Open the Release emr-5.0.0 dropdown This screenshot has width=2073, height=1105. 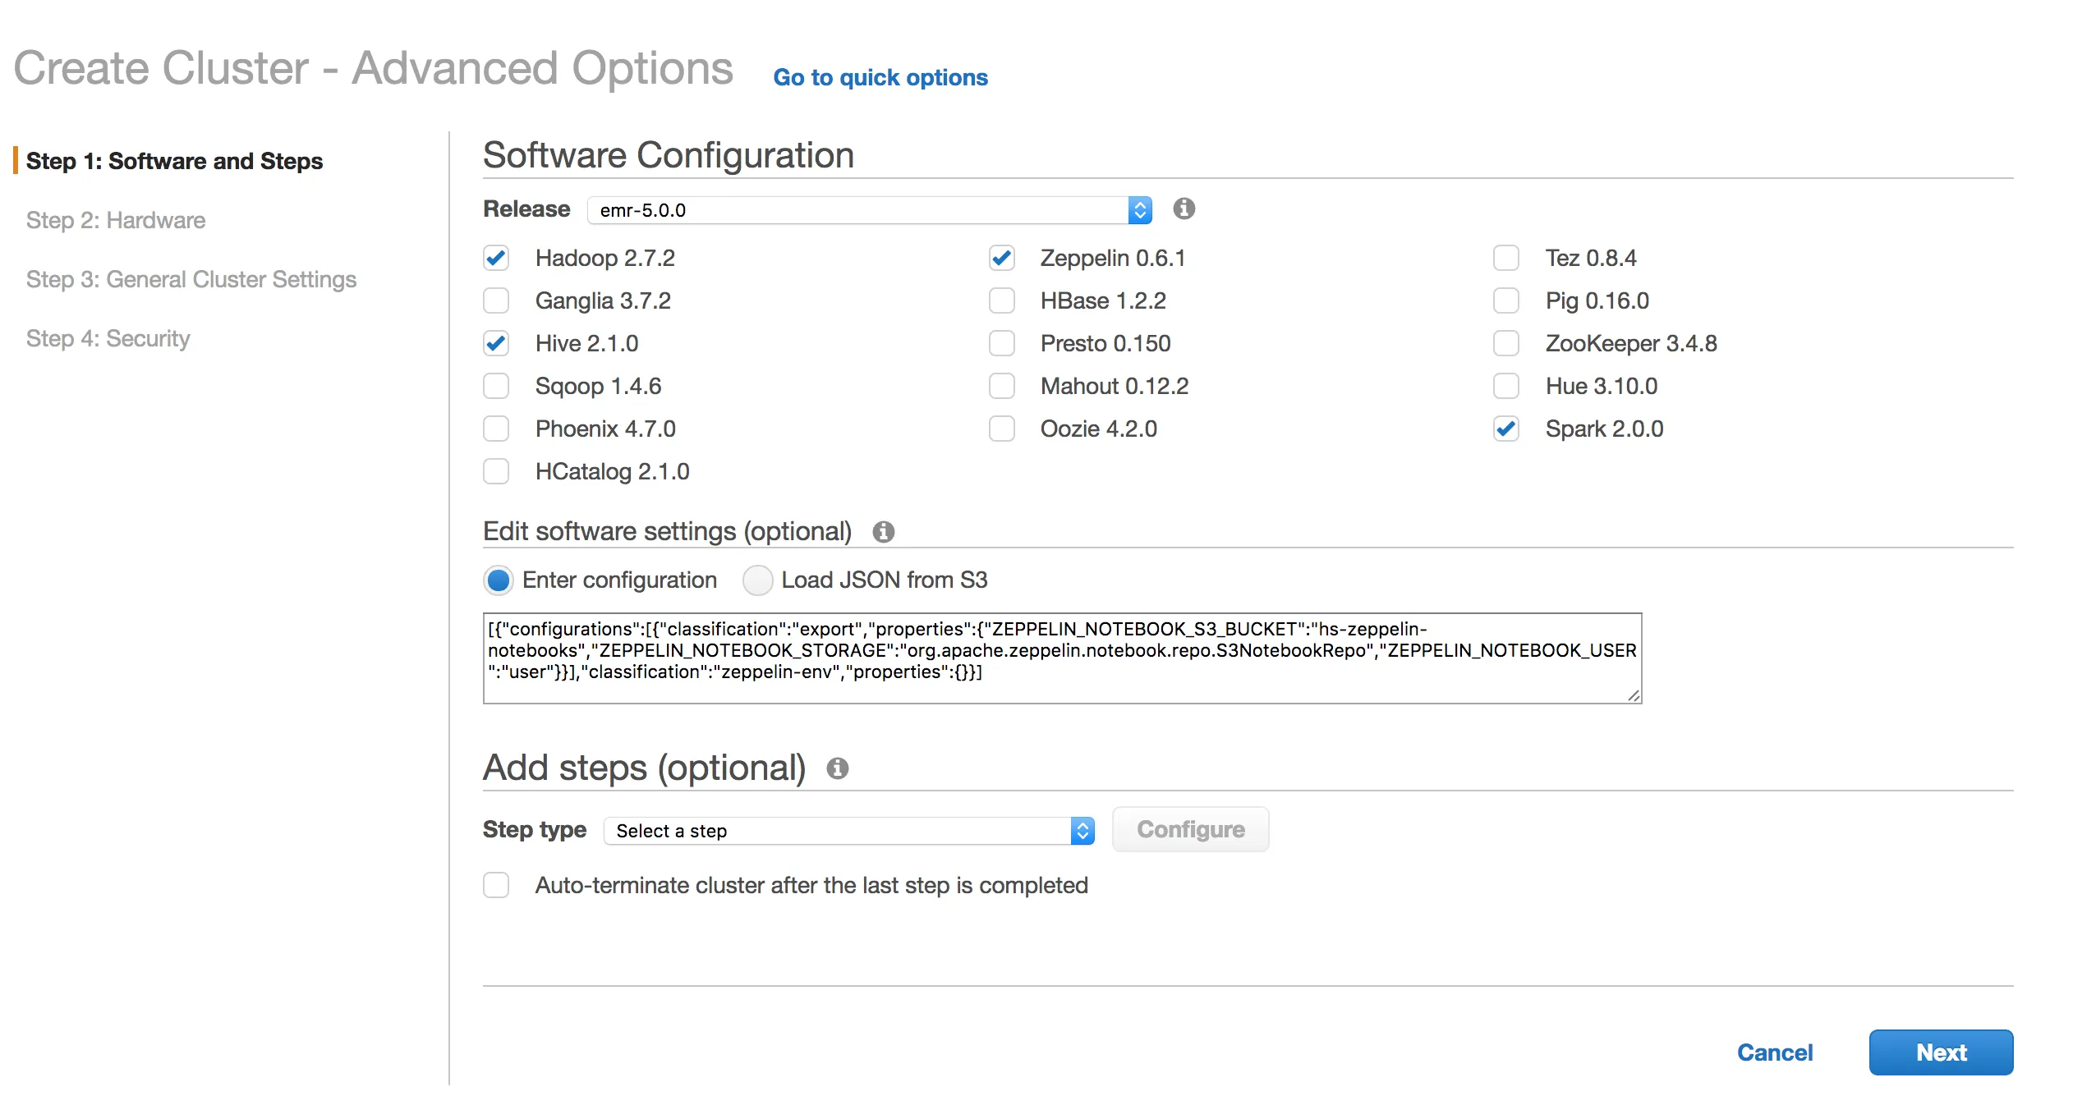click(x=869, y=210)
